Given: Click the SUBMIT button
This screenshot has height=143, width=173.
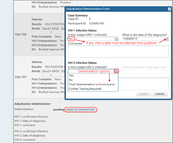Looking at the screenshot, I should [x=144, y=94].
